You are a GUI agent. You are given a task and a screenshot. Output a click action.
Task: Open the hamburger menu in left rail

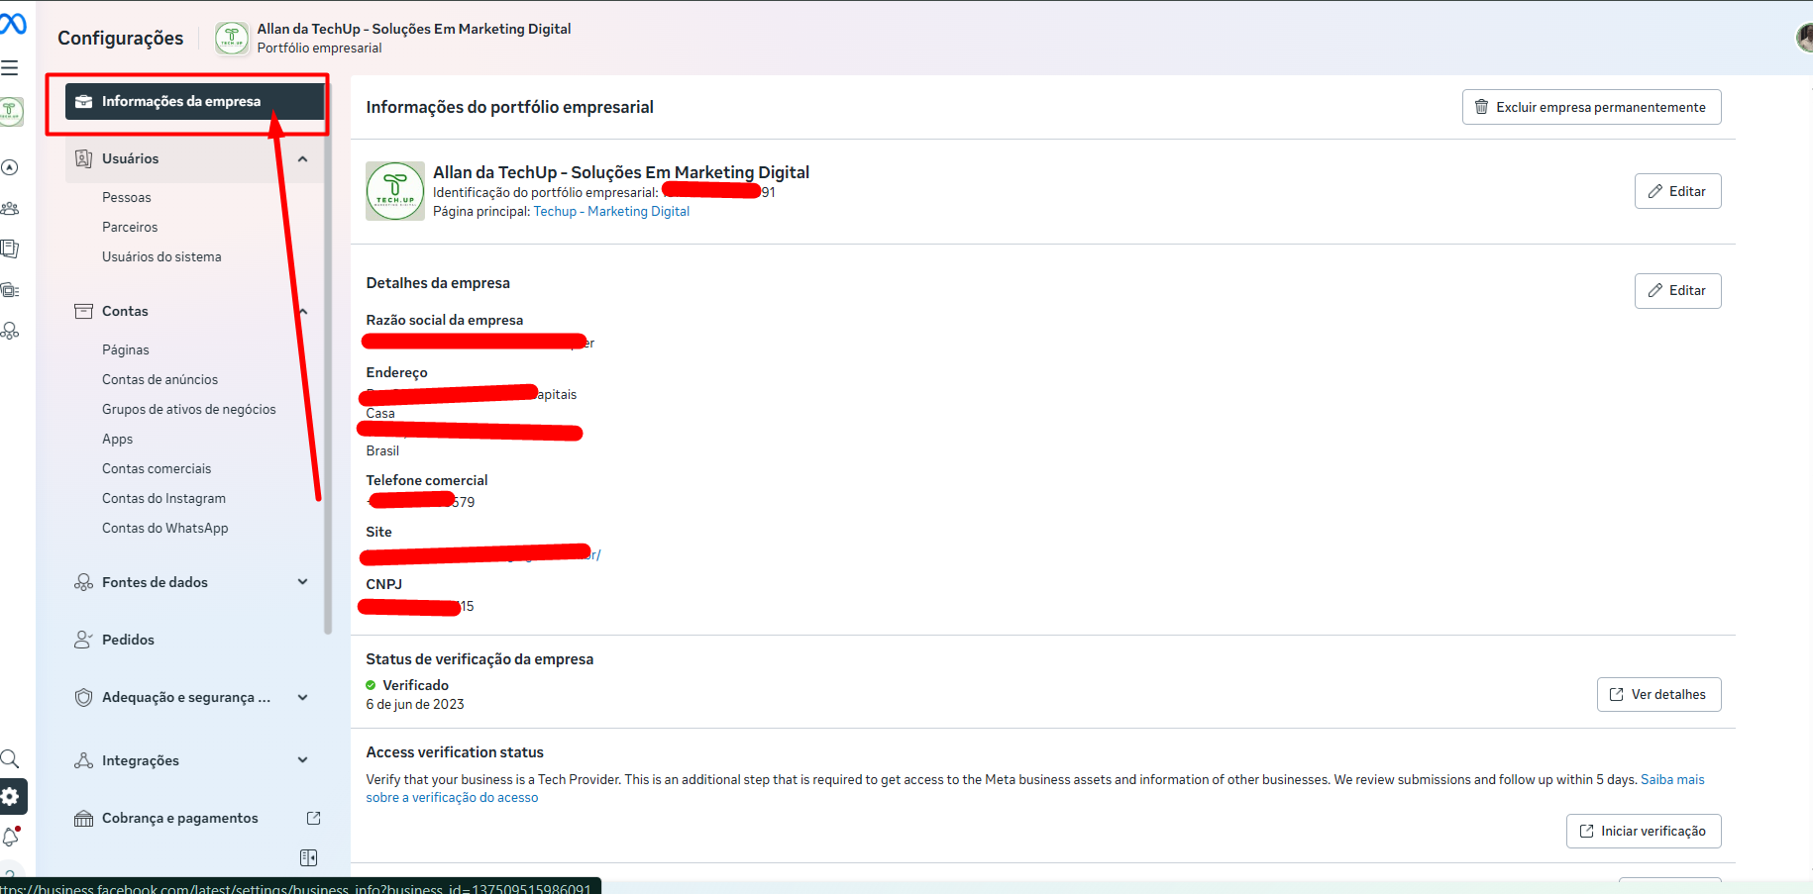[x=10, y=68]
